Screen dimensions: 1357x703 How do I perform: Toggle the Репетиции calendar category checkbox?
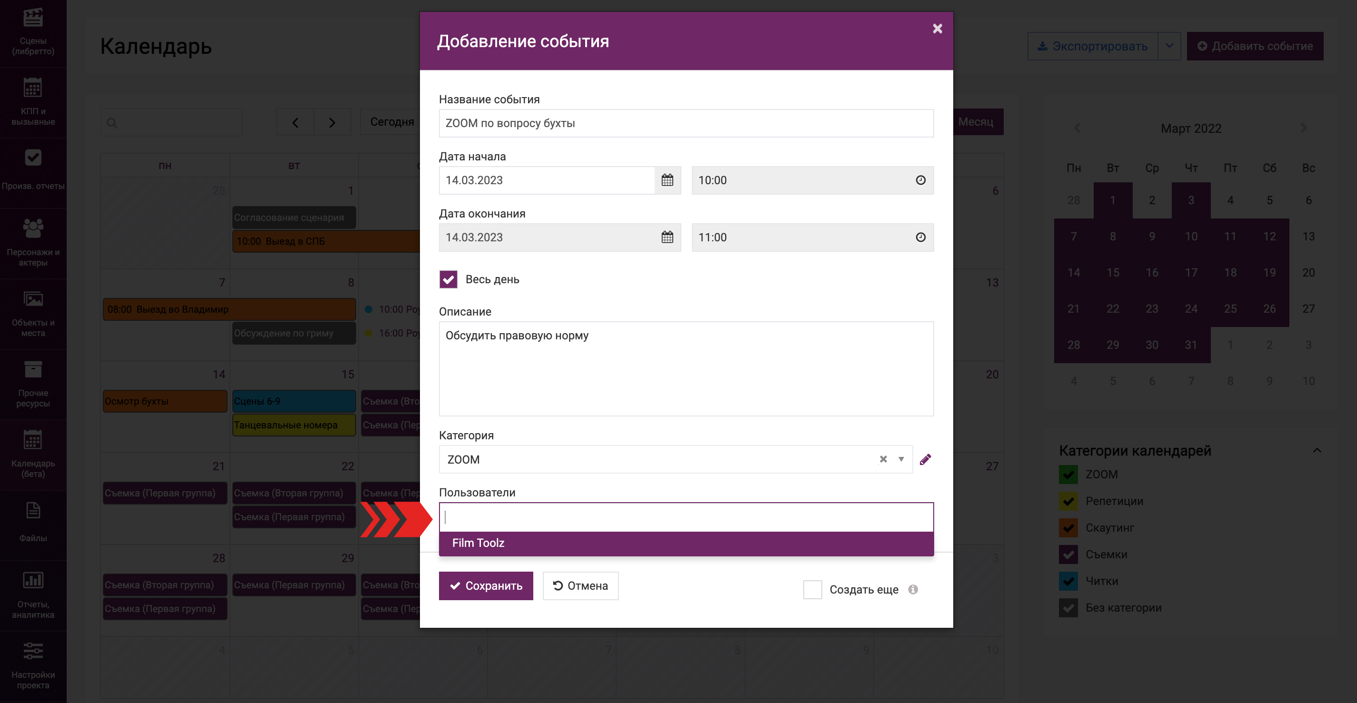coord(1068,501)
